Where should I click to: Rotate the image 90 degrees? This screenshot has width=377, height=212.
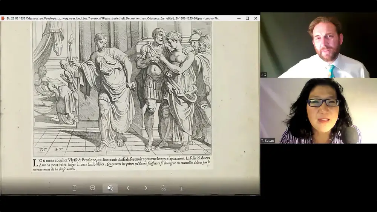pyautogui.click(x=163, y=188)
